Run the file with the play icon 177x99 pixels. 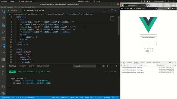pyautogui.click(x=108, y=10)
